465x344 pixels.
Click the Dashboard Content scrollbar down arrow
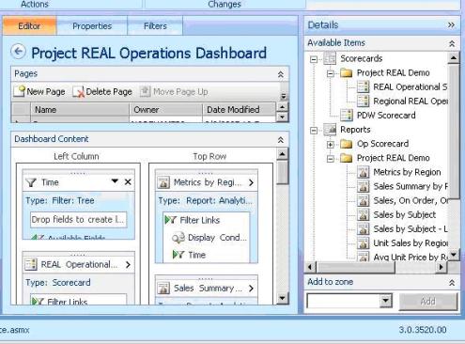[x=282, y=298]
